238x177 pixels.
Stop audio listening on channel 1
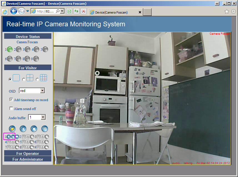(x=9, y=137)
